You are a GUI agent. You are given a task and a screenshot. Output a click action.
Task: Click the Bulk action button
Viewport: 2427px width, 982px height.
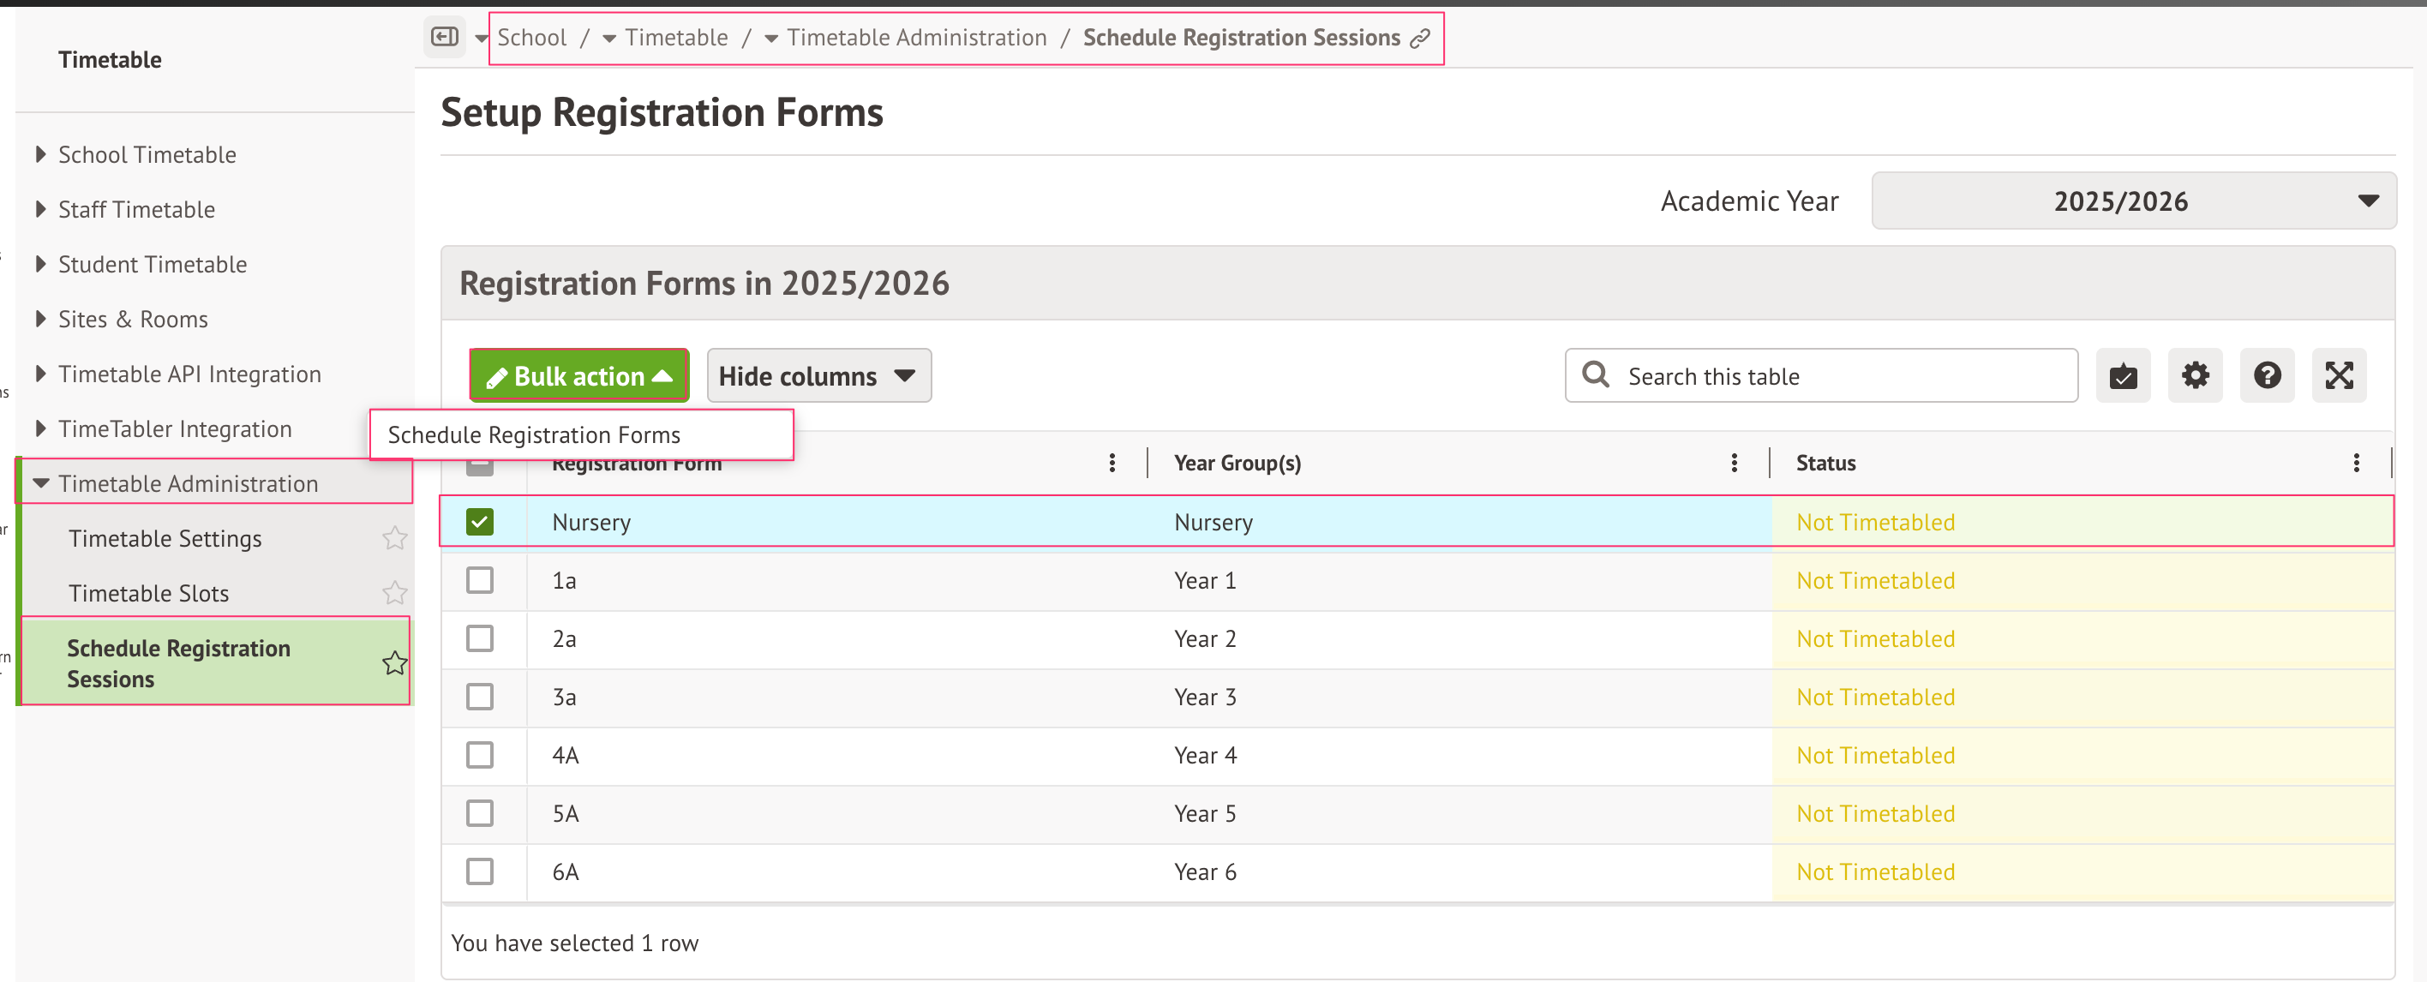(x=578, y=375)
